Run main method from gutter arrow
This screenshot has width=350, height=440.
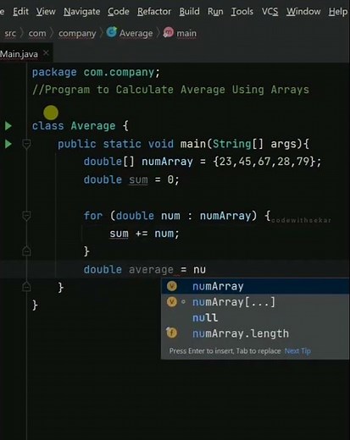8,144
